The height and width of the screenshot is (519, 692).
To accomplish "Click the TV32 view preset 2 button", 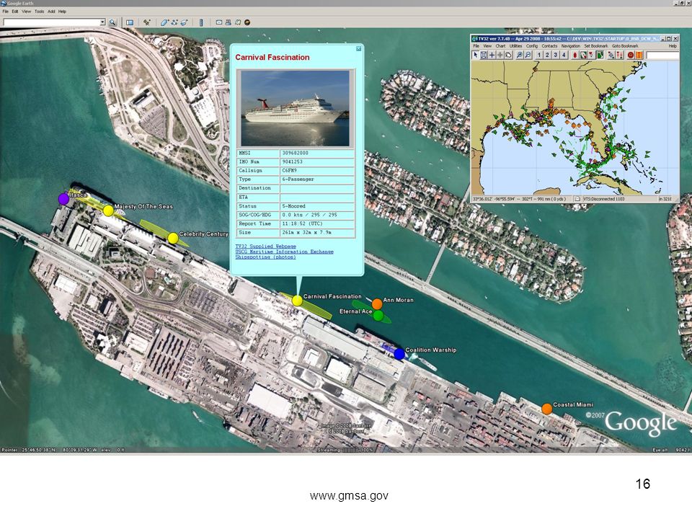I will click(547, 55).
